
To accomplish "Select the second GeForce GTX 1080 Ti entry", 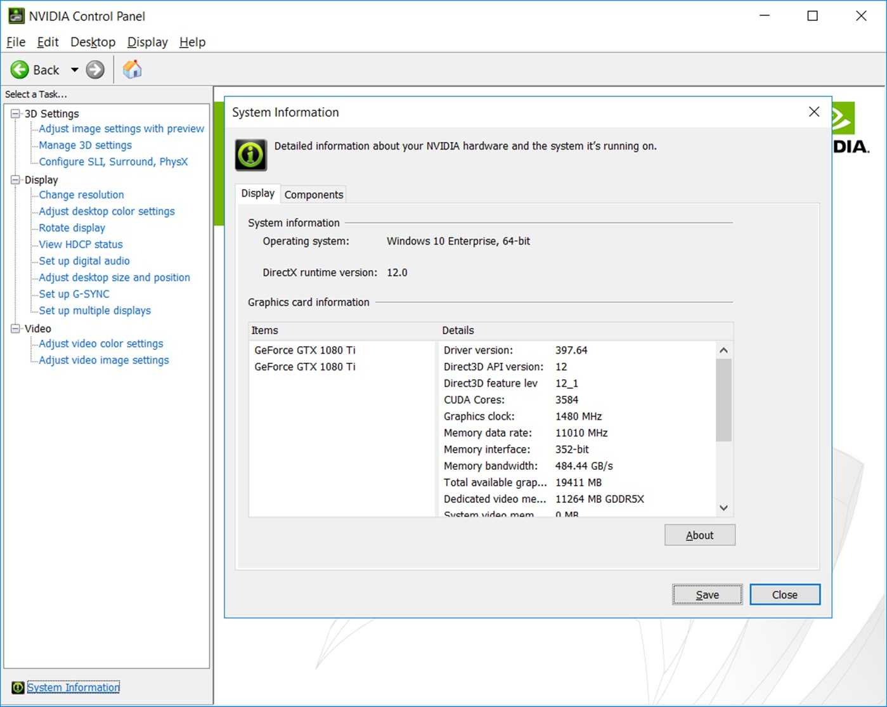I will point(305,366).
